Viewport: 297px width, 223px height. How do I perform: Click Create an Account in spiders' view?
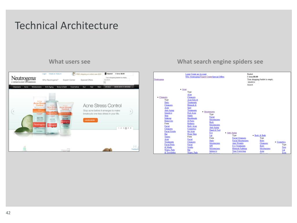[199, 74]
